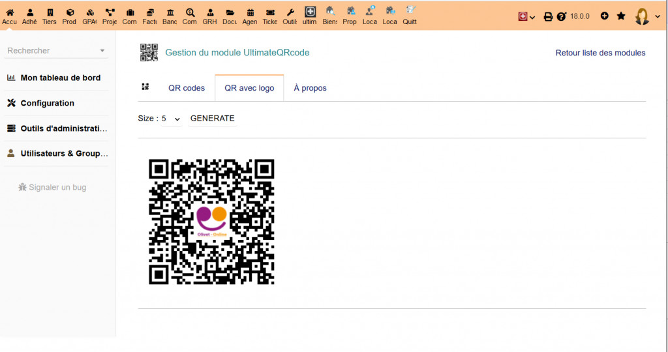
Task: Click the generated QR code image
Action: [211, 222]
